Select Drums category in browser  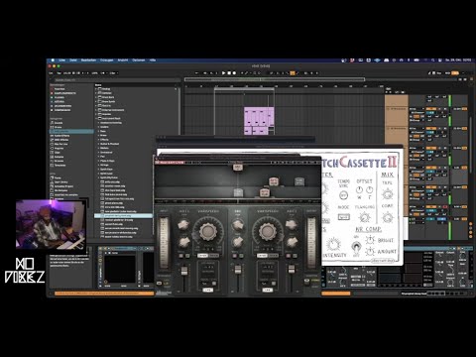click(59, 127)
